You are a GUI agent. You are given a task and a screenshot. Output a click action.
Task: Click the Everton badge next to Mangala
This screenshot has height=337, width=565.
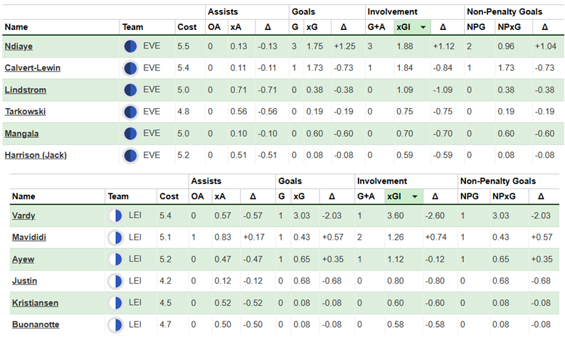130,133
